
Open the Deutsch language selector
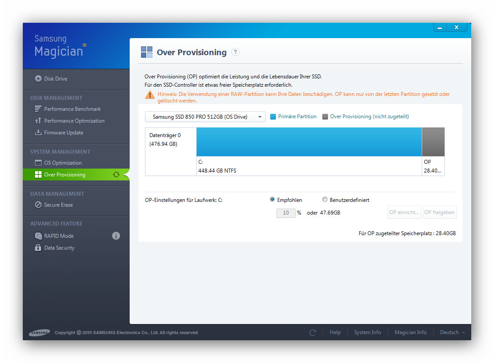click(x=452, y=332)
